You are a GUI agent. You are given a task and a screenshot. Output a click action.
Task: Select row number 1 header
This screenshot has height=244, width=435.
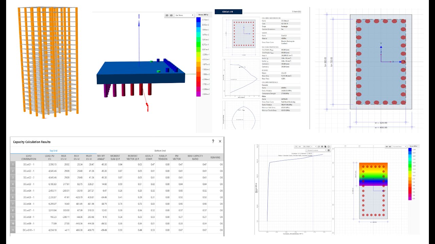pos(13,164)
